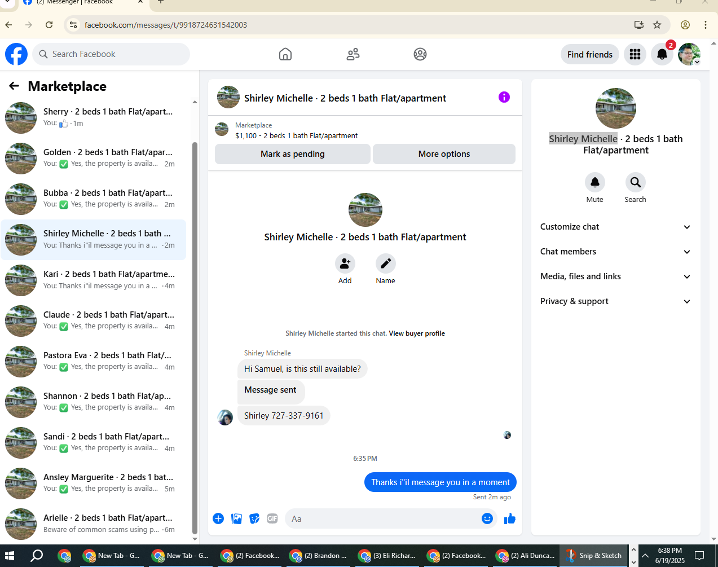718x567 pixels.
Task: View site information icon in address bar
Action: coord(73,25)
